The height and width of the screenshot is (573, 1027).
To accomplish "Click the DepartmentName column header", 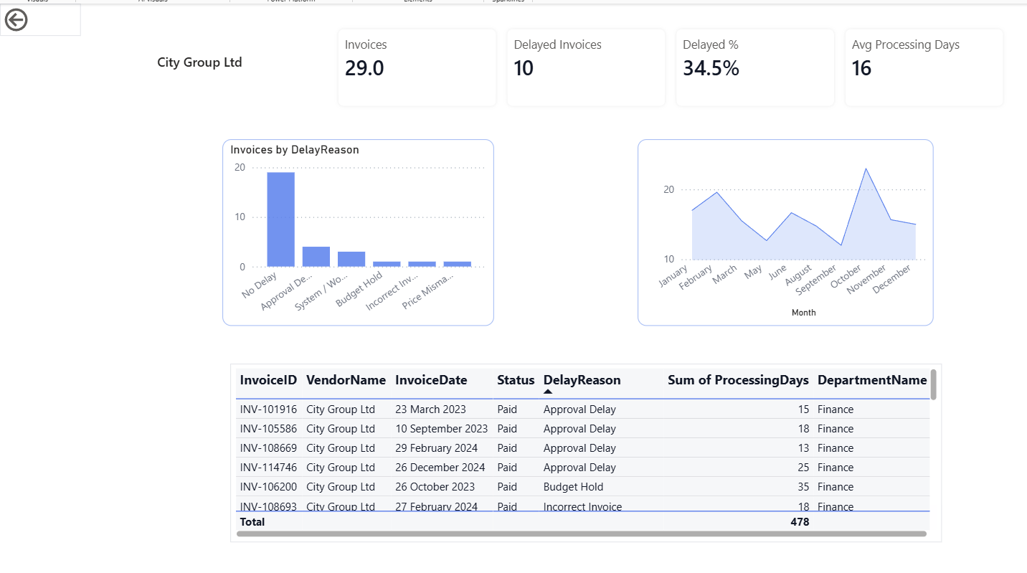I will [871, 380].
